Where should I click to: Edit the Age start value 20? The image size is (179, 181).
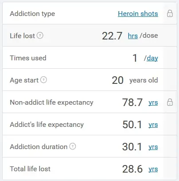coord(117,80)
